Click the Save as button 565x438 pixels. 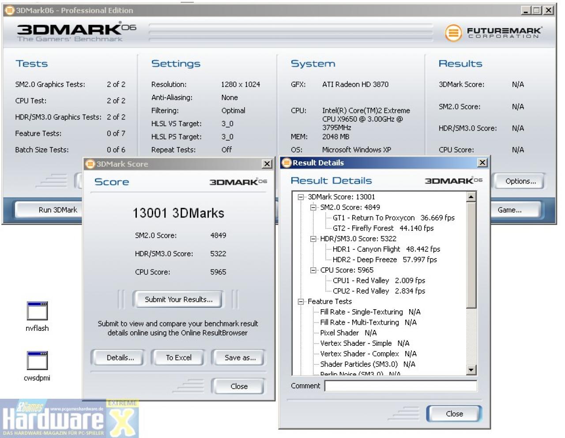[x=240, y=358]
